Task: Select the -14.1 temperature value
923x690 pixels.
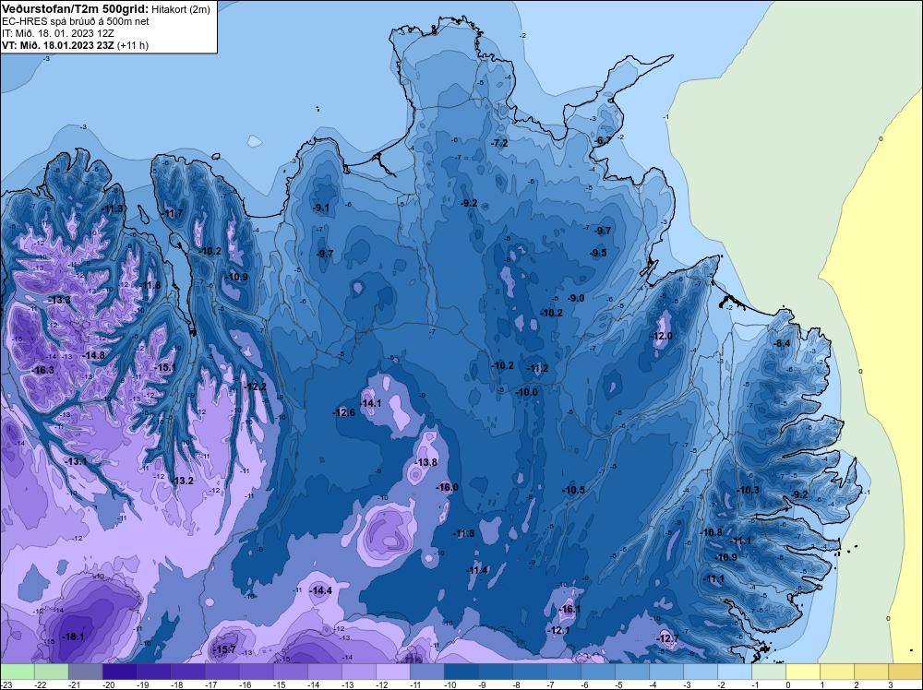Action: [370, 403]
